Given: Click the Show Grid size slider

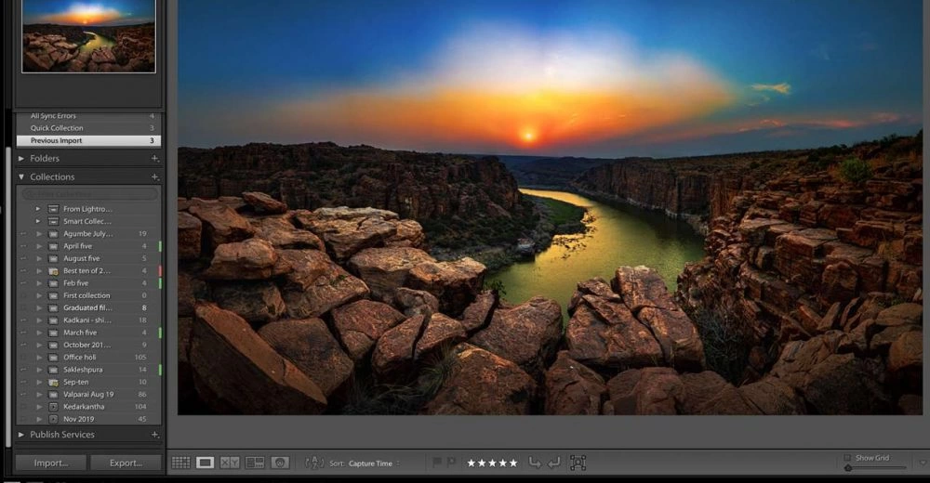Looking at the screenshot, I should pyautogui.click(x=874, y=468).
